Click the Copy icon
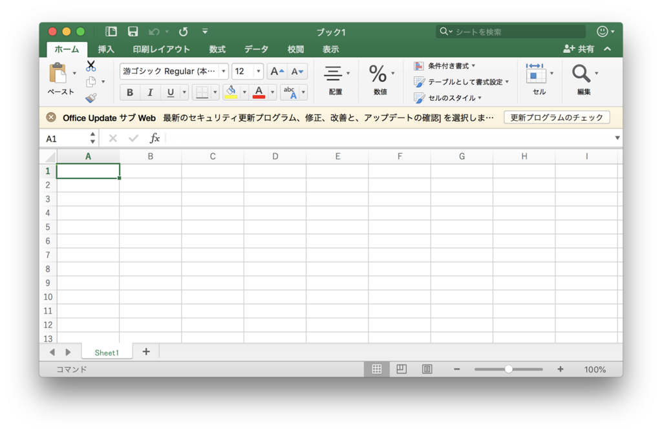Viewport: 662px width, 433px height. pyautogui.click(x=91, y=82)
